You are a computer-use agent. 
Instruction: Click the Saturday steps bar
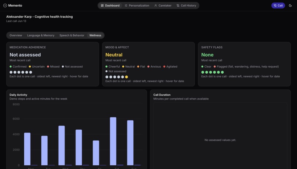pyautogui.click(x=113, y=141)
